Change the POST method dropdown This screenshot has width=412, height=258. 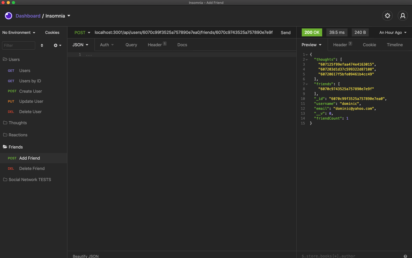click(82, 33)
